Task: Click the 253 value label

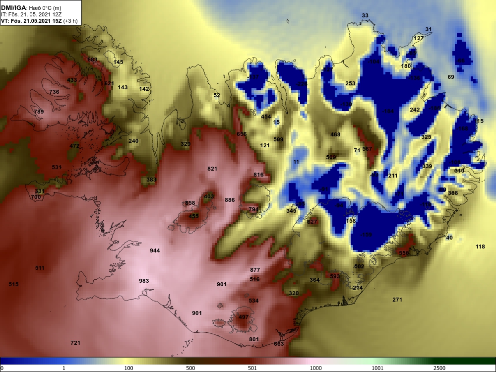Action: coord(350,83)
